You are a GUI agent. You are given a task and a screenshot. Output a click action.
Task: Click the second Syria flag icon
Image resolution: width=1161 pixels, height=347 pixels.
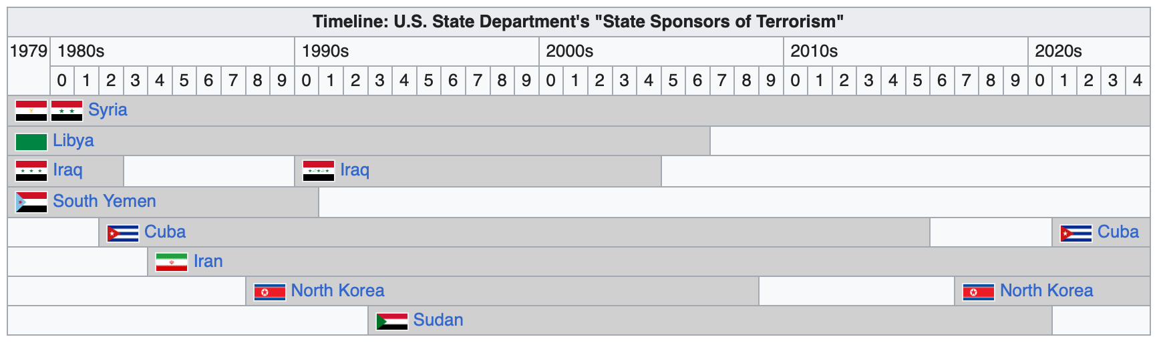click(67, 111)
